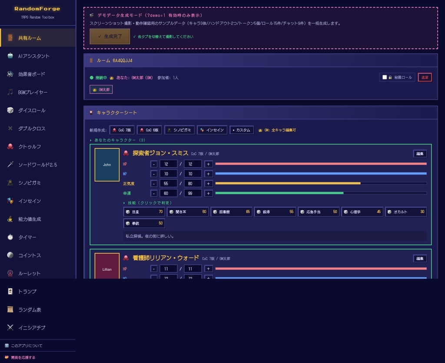Create a new カスタム character
This screenshot has width=445, height=363.
pyautogui.click(x=242, y=130)
